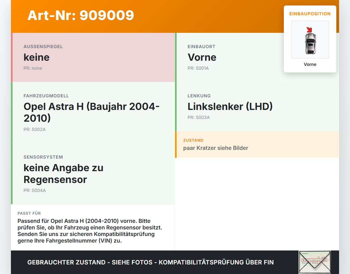The image size is (350, 274).
Task: Click the PR: none text
Action: point(33,68)
